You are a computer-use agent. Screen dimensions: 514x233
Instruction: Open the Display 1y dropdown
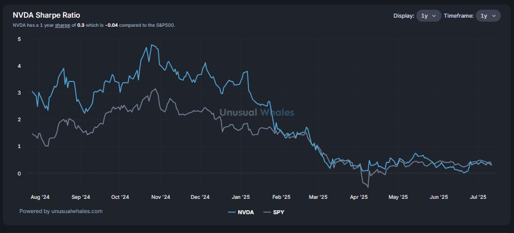(x=429, y=16)
